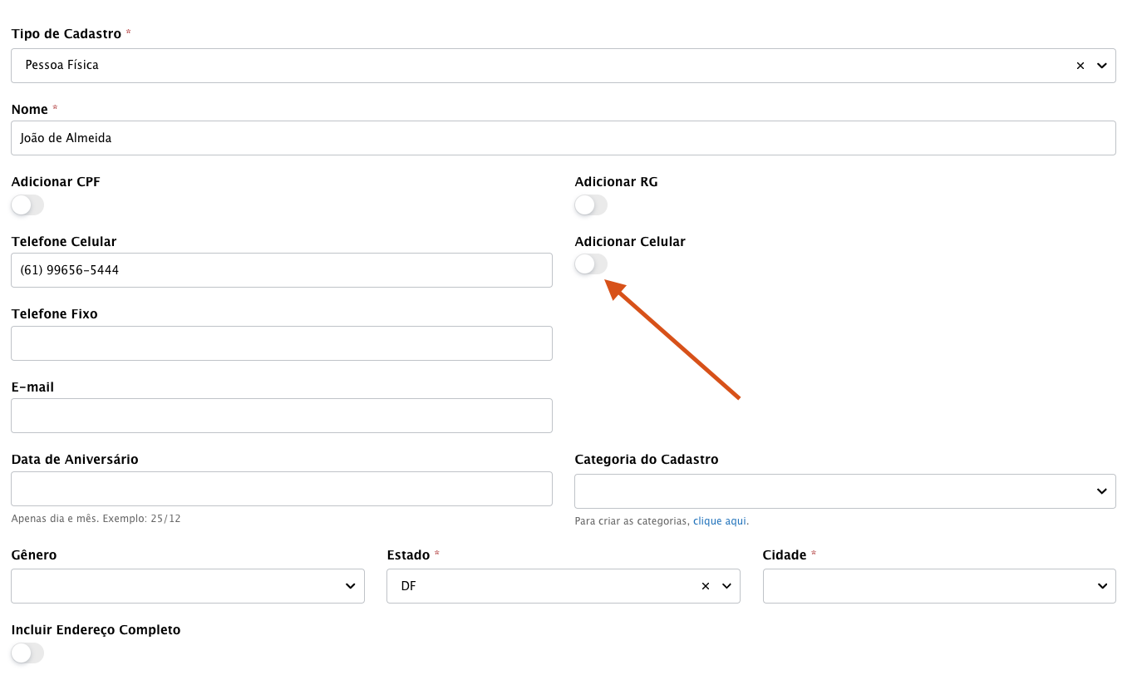The width and height of the screenshot is (1137, 680).
Task: Open the Gênero dropdown
Action: click(187, 586)
